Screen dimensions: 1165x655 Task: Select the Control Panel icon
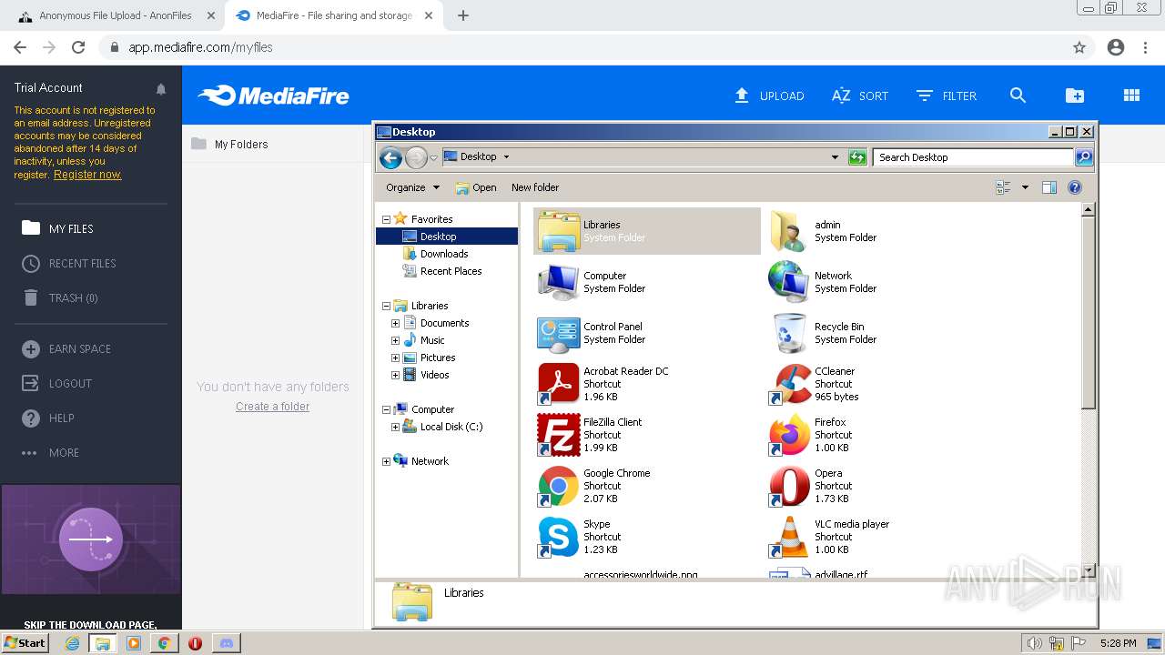(558, 333)
